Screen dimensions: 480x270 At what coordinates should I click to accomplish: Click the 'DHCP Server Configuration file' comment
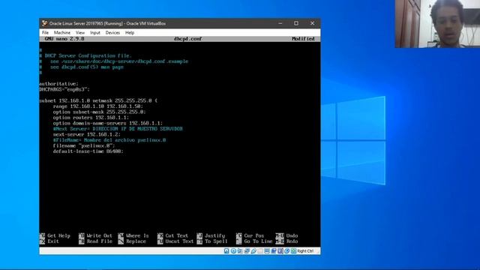point(85,55)
